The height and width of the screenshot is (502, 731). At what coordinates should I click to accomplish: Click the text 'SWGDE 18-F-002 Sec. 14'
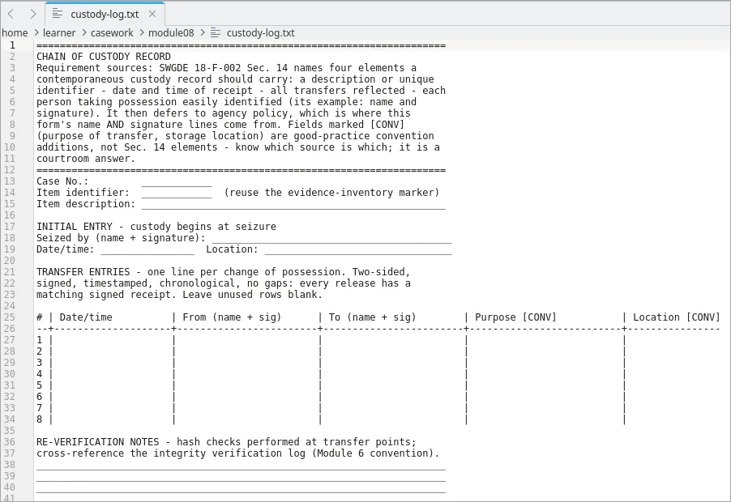click(224, 68)
